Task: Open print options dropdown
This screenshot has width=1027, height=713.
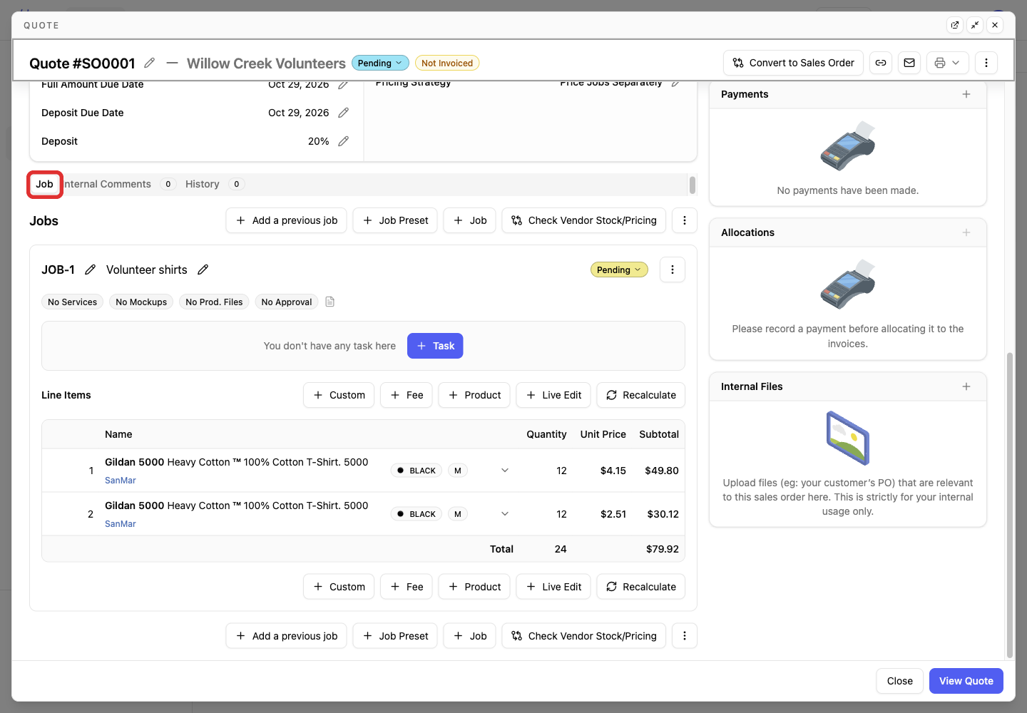Action: coord(948,63)
